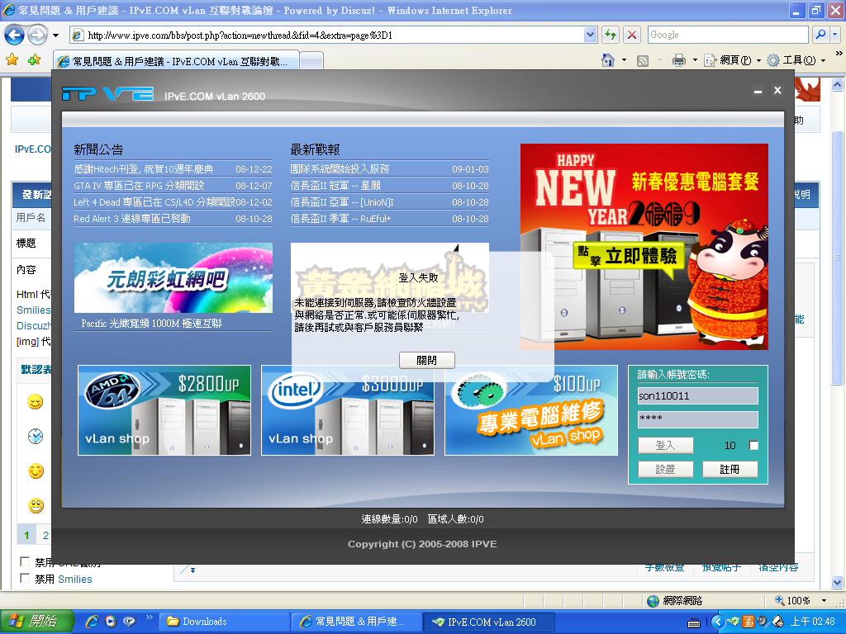This screenshot has width=846, height=634.
Task: Expand the Home icon dropdown arrow
Action: (x=625, y=60)
